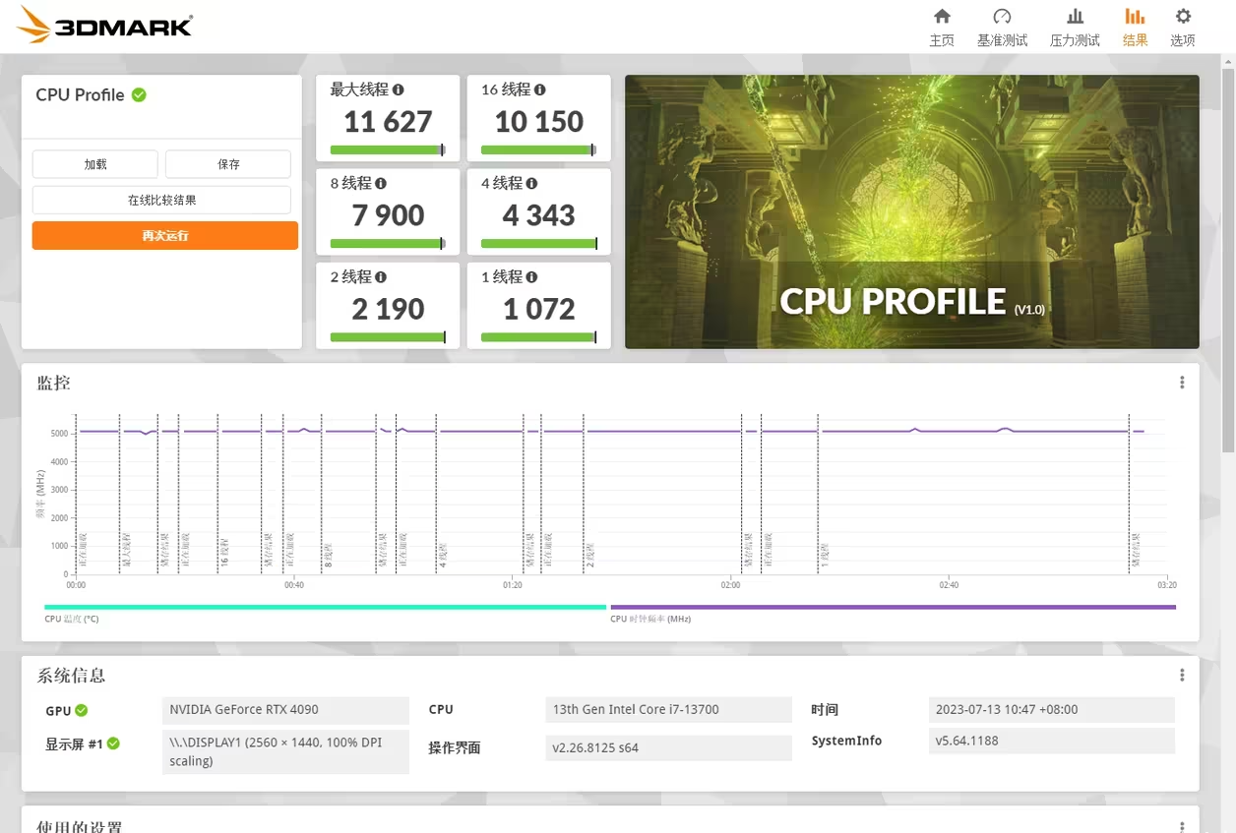Click the 2 线程 score bar
1236x833 pixels.
click(x=388, y=337)
